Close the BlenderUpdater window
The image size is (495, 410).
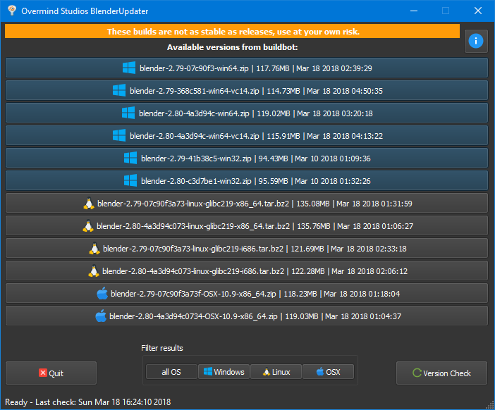[478, 11]
